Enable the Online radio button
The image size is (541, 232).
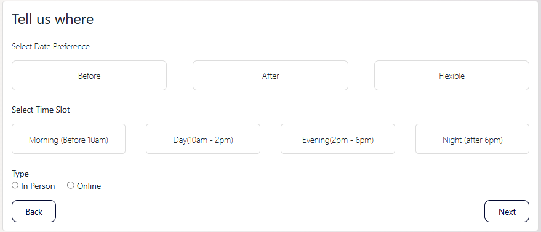pos(71,185)
